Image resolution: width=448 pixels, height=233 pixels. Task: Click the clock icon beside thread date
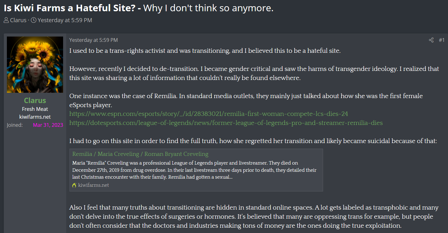[x=33, y=20]
